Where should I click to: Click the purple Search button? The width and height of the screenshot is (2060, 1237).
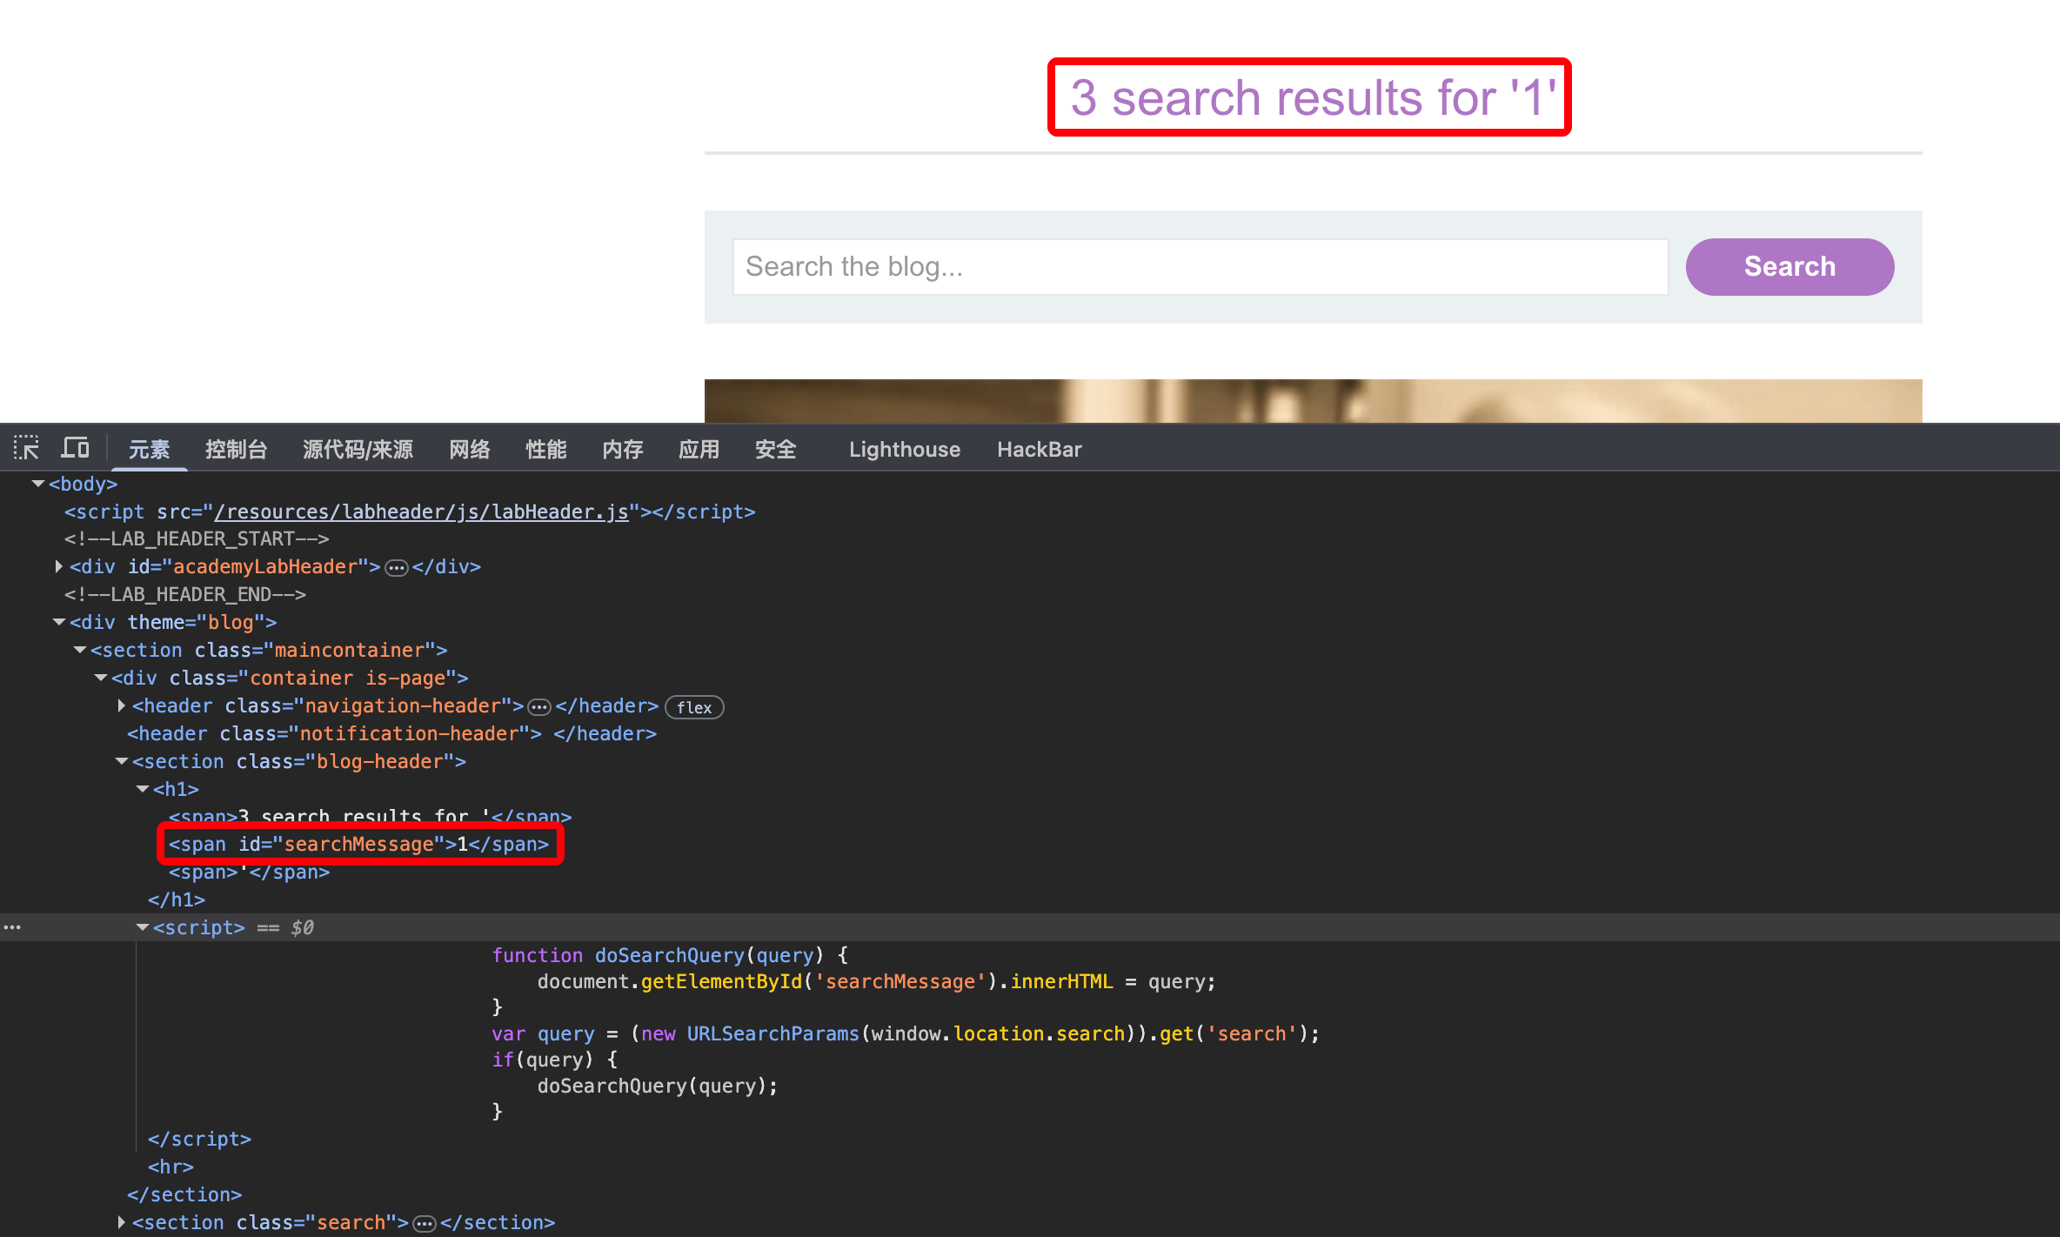tap(1789, 266)
